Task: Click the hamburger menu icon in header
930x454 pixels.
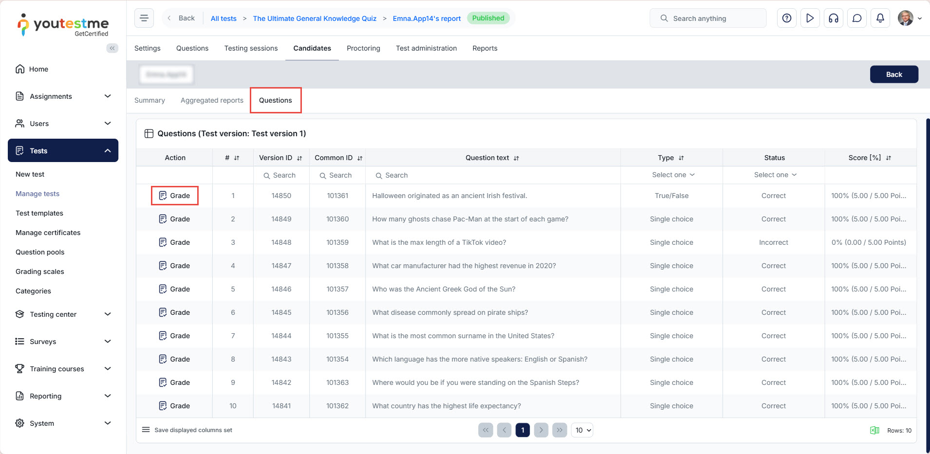Action: [144, 18]
